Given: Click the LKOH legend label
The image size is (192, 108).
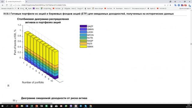Looking at the screenshot, I should click(x=90, y=32).
